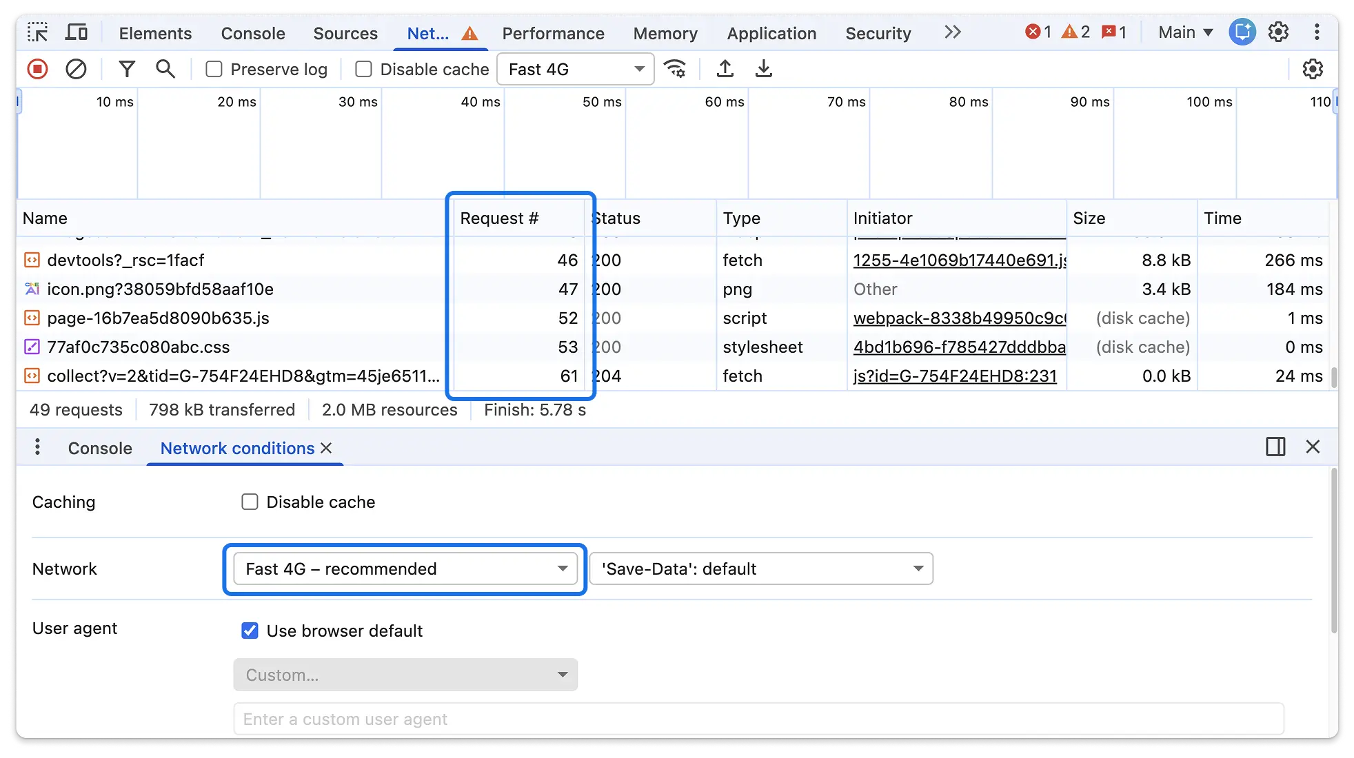
Task: Open initiator link webpack-8338b49950c9c
Action: tap(960, 318)
